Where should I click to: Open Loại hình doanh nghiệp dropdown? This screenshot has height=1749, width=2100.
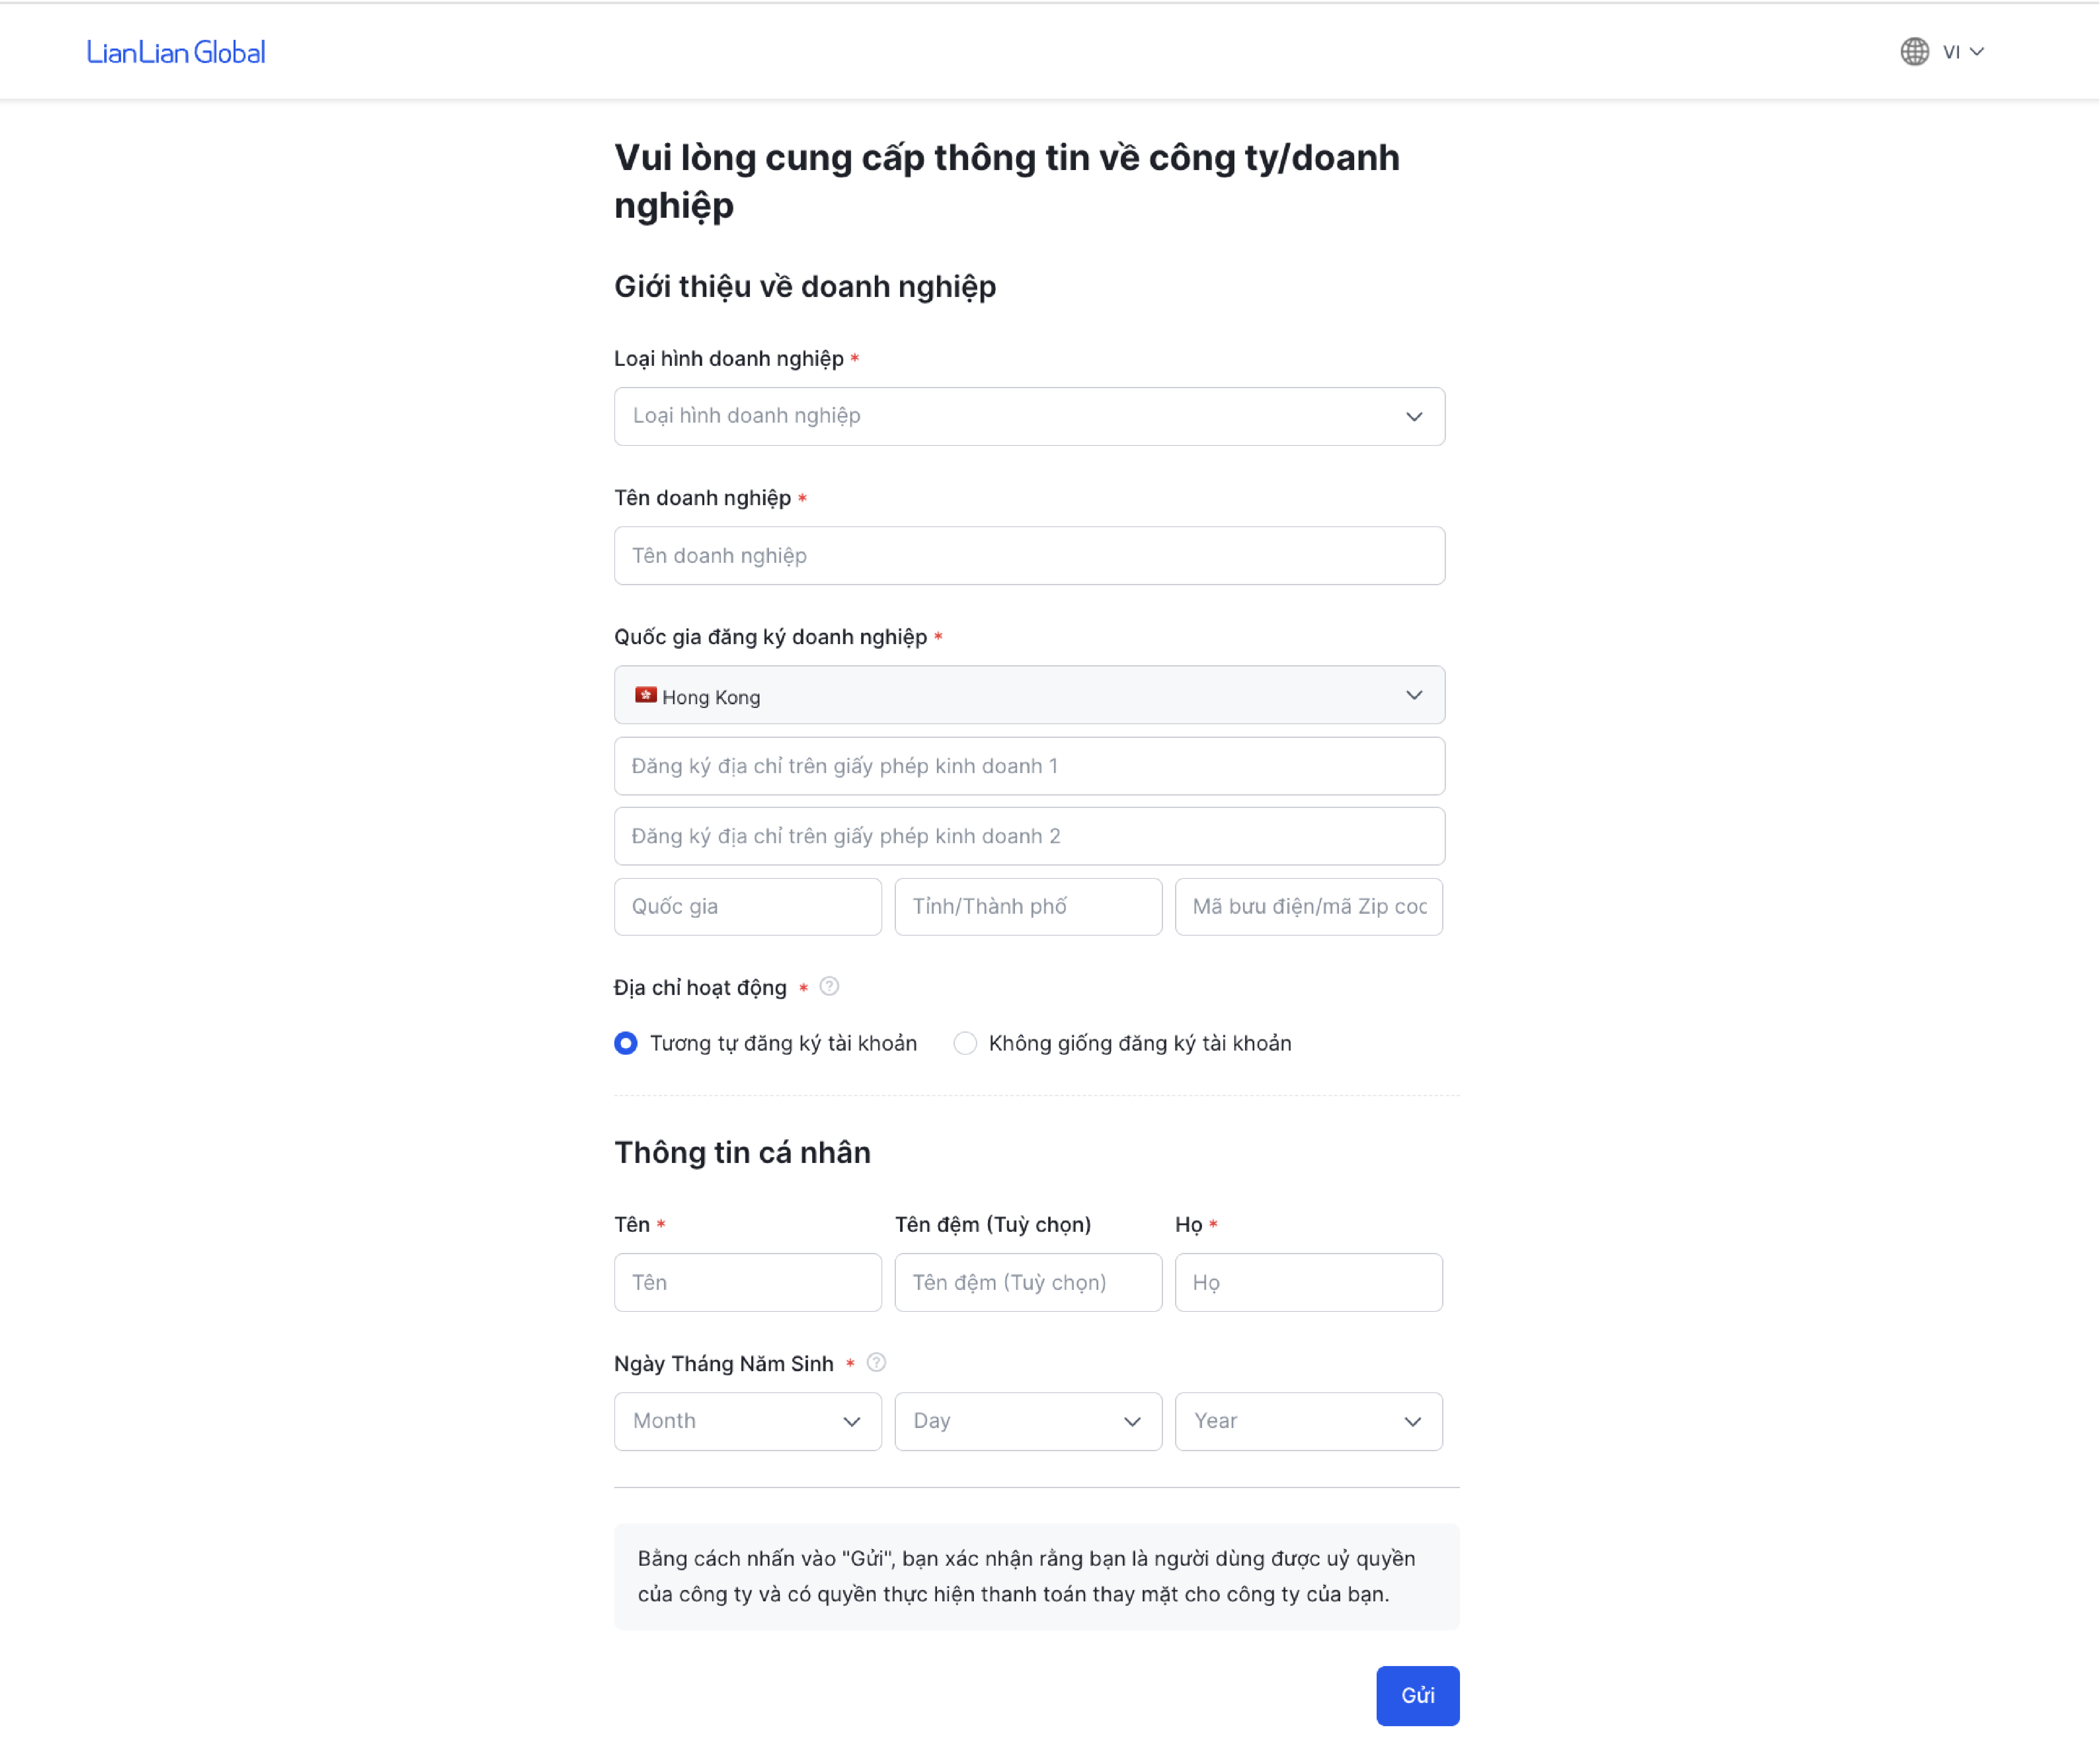click(1029, 416)
